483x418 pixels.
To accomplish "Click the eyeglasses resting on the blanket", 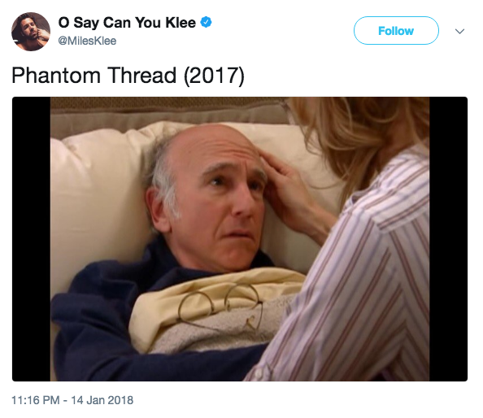I will click(220, 307).
